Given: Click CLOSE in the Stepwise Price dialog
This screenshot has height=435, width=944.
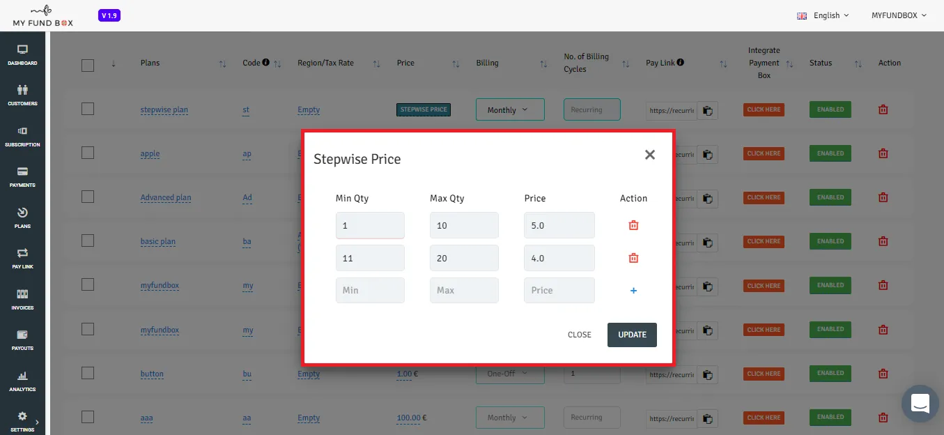Looking at the screenshot, I should (580, 335).
